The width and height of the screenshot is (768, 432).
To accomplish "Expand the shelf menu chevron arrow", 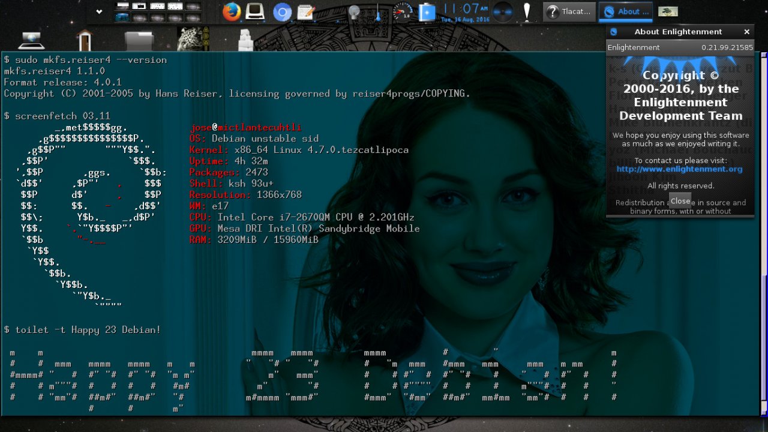I will click(99, 11).
